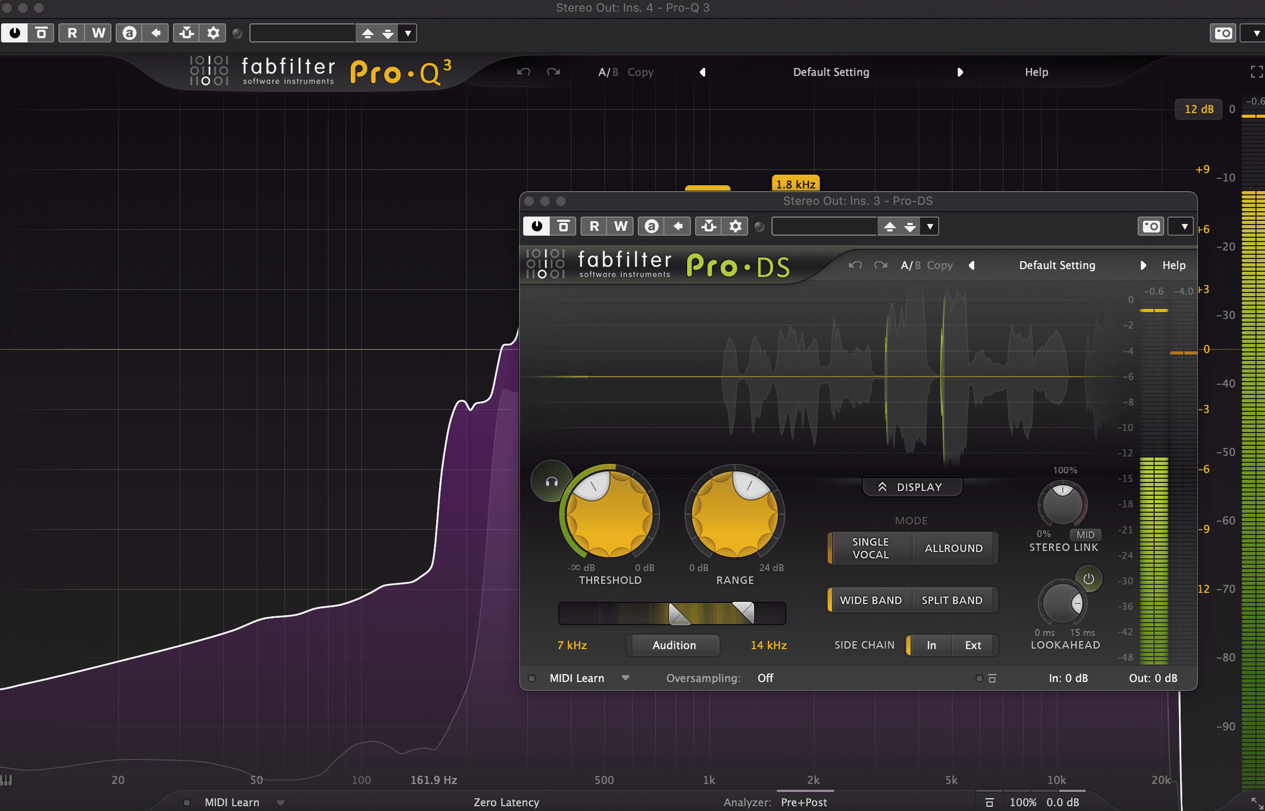Click Pro-Q 3 preset name field
This screenshot has height=811, width=1265.
point(302,33)
